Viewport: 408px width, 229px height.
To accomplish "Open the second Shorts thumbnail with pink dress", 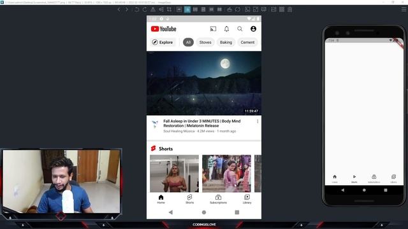I will 227,174.
